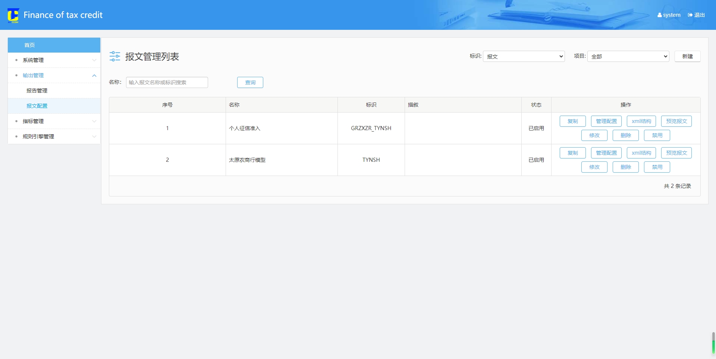716x359 pixels.
Task: Click 禁用 for 太原农商行模型 row
Action: (657, 167)
